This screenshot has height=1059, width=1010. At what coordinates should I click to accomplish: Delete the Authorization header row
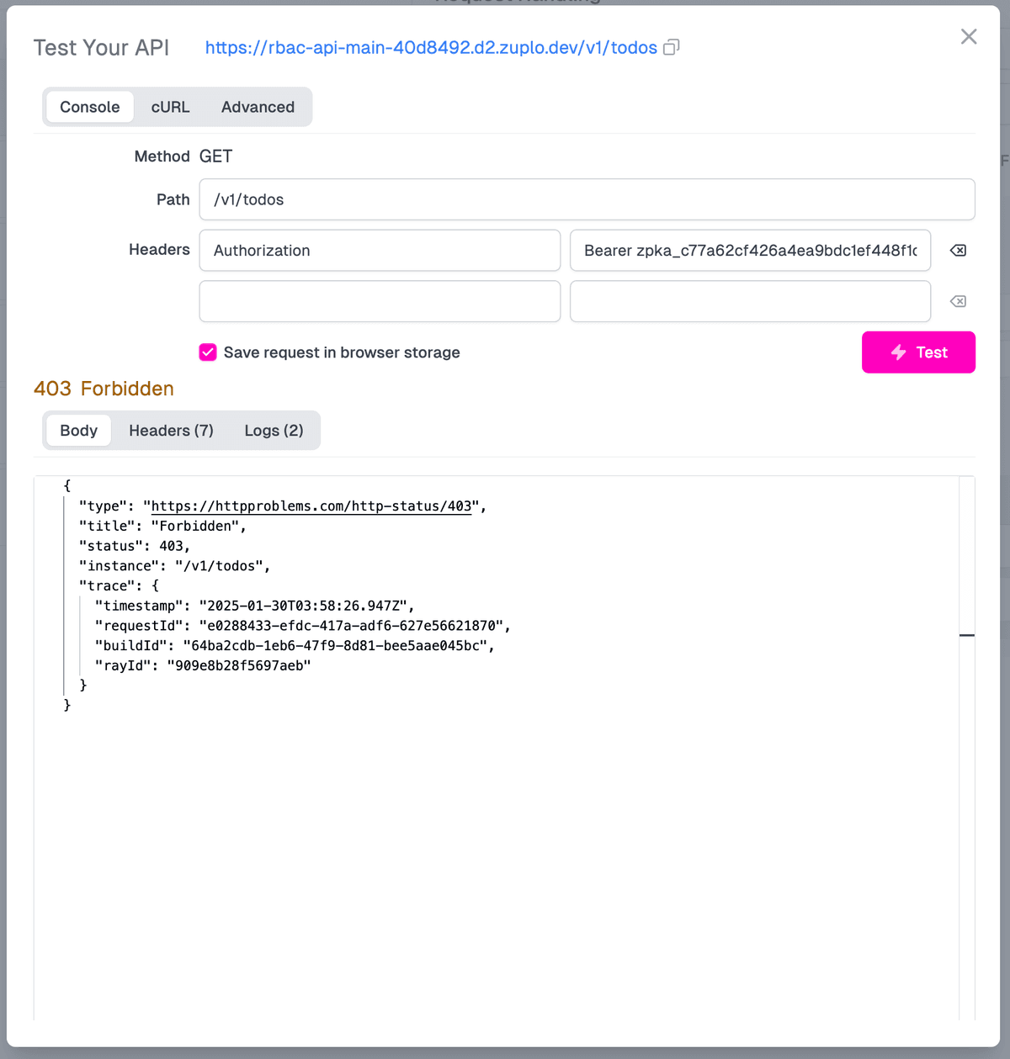pyautogui.click(x=958, y=251)
